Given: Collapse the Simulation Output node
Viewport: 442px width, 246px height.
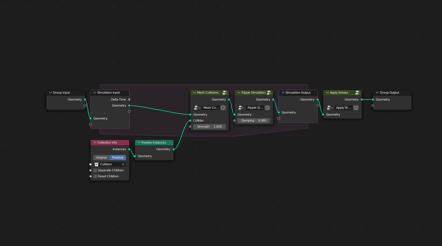Looking at the screenshot, I should (283, 92).
